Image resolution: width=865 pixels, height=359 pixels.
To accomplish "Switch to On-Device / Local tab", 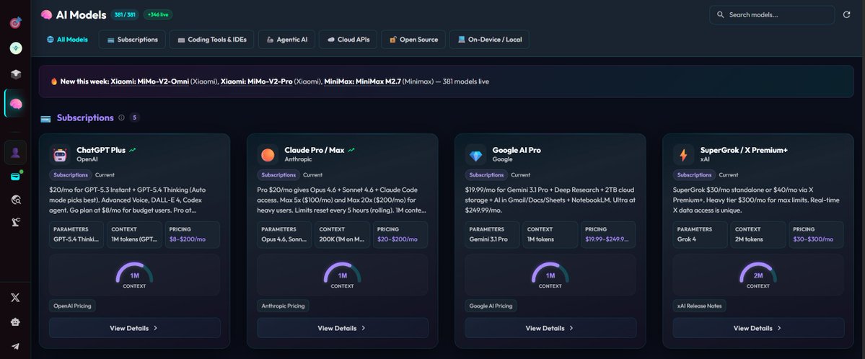I will point(489,40).
